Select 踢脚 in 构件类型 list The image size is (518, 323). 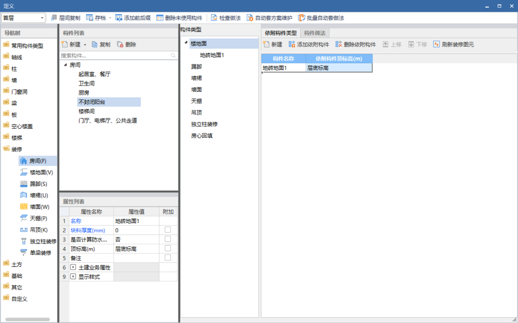click(x=196, y=67)
